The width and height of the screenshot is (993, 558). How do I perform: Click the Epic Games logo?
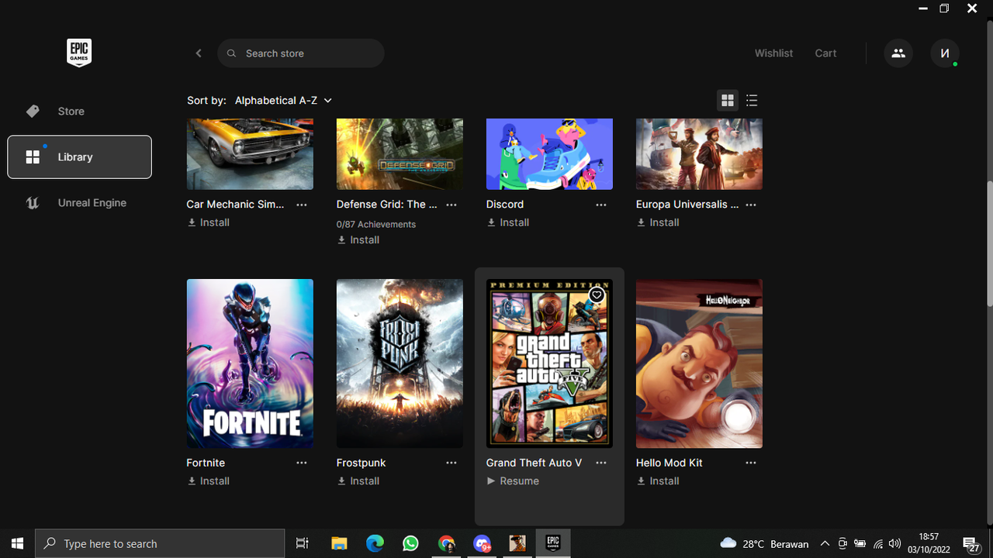[79, 53]
